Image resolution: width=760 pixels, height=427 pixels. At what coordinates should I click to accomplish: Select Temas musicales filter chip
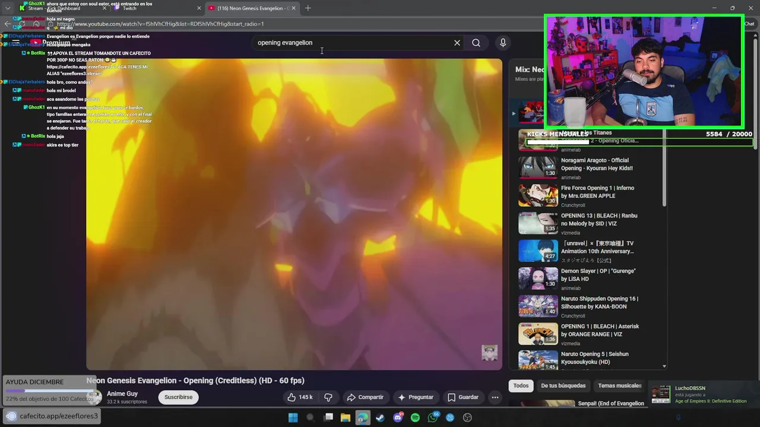(x=619, y=385)
